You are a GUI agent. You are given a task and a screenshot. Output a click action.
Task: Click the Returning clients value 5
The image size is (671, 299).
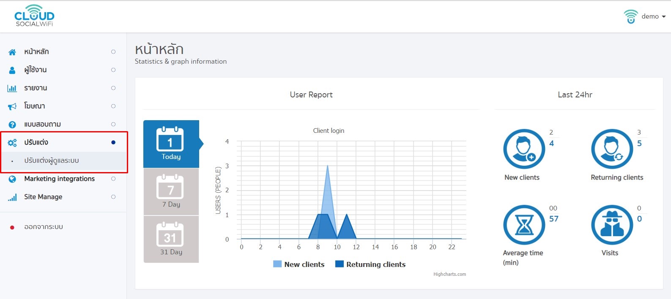tap(639, 143)
